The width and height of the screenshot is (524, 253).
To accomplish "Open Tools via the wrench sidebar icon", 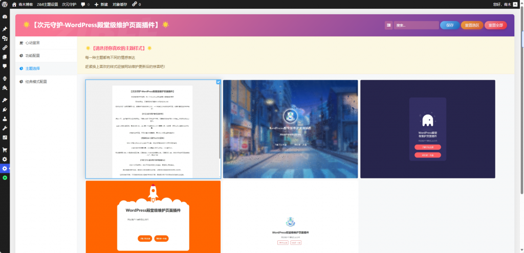I will click(5, 128).
